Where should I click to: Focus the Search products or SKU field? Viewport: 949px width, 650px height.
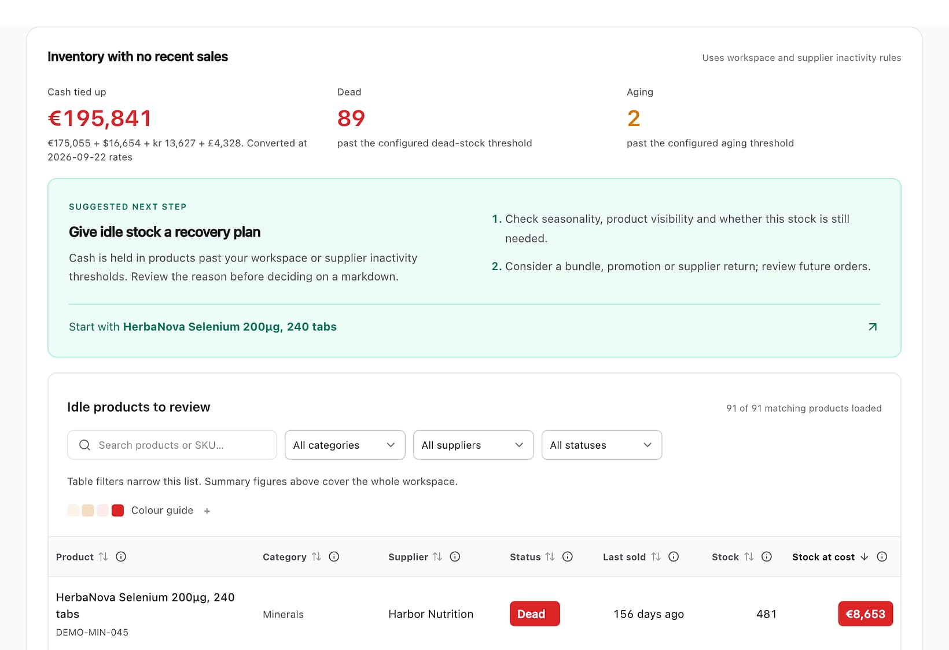pyautogui.click(x=172, y=445)
